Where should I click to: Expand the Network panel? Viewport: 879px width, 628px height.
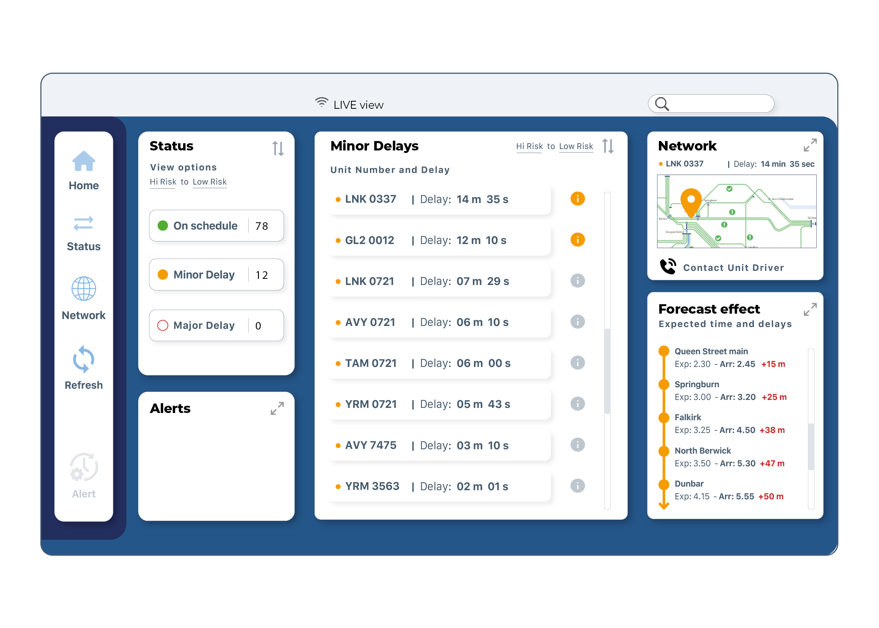tap(810, 145)
